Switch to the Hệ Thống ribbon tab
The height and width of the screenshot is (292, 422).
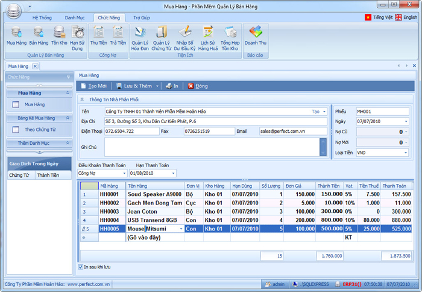[43, 18]
